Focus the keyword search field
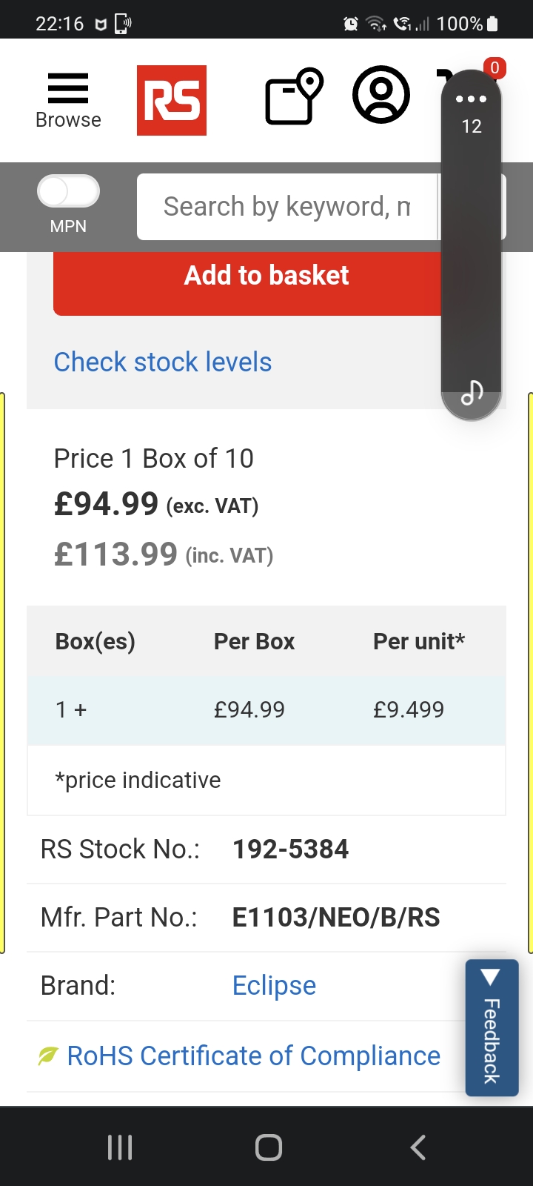The image size is (533, 1186). tap(287, 207)
